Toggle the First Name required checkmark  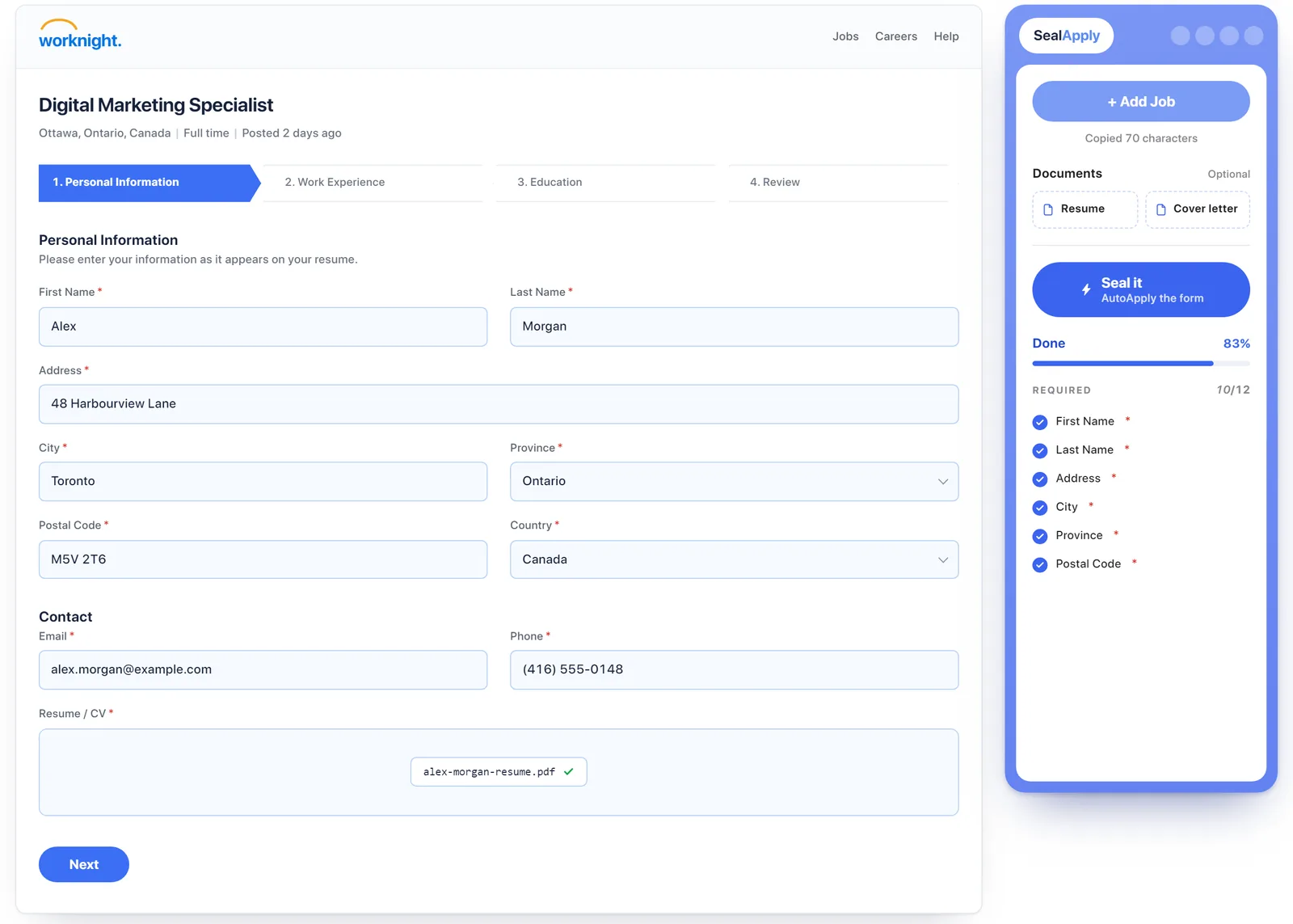(x=1040, y=422)
